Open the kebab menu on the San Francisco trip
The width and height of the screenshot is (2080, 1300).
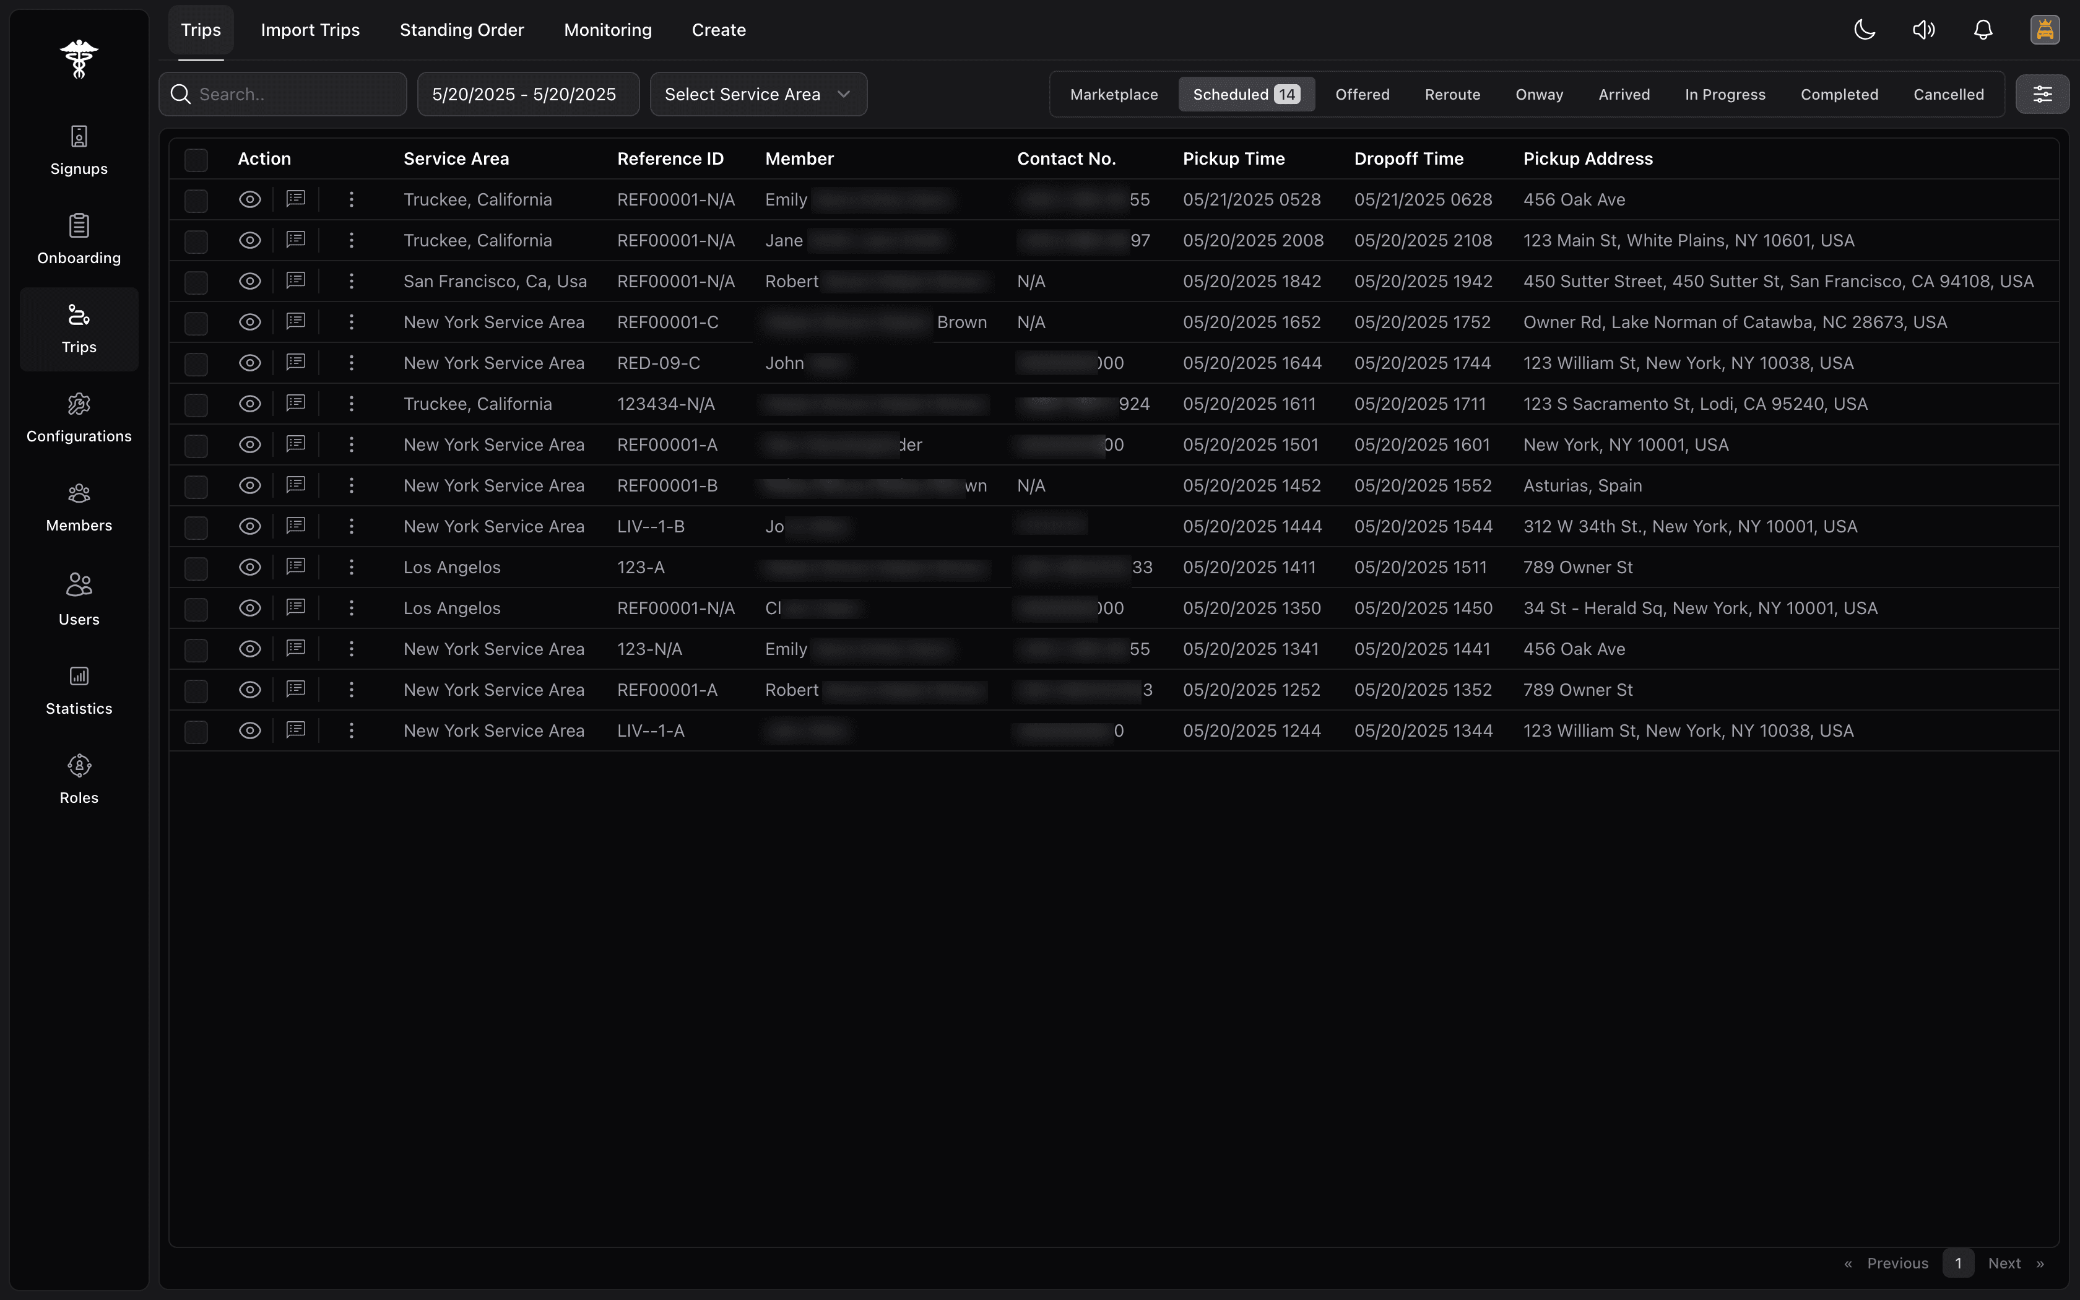pyautogui.click(x=352, y=281)
